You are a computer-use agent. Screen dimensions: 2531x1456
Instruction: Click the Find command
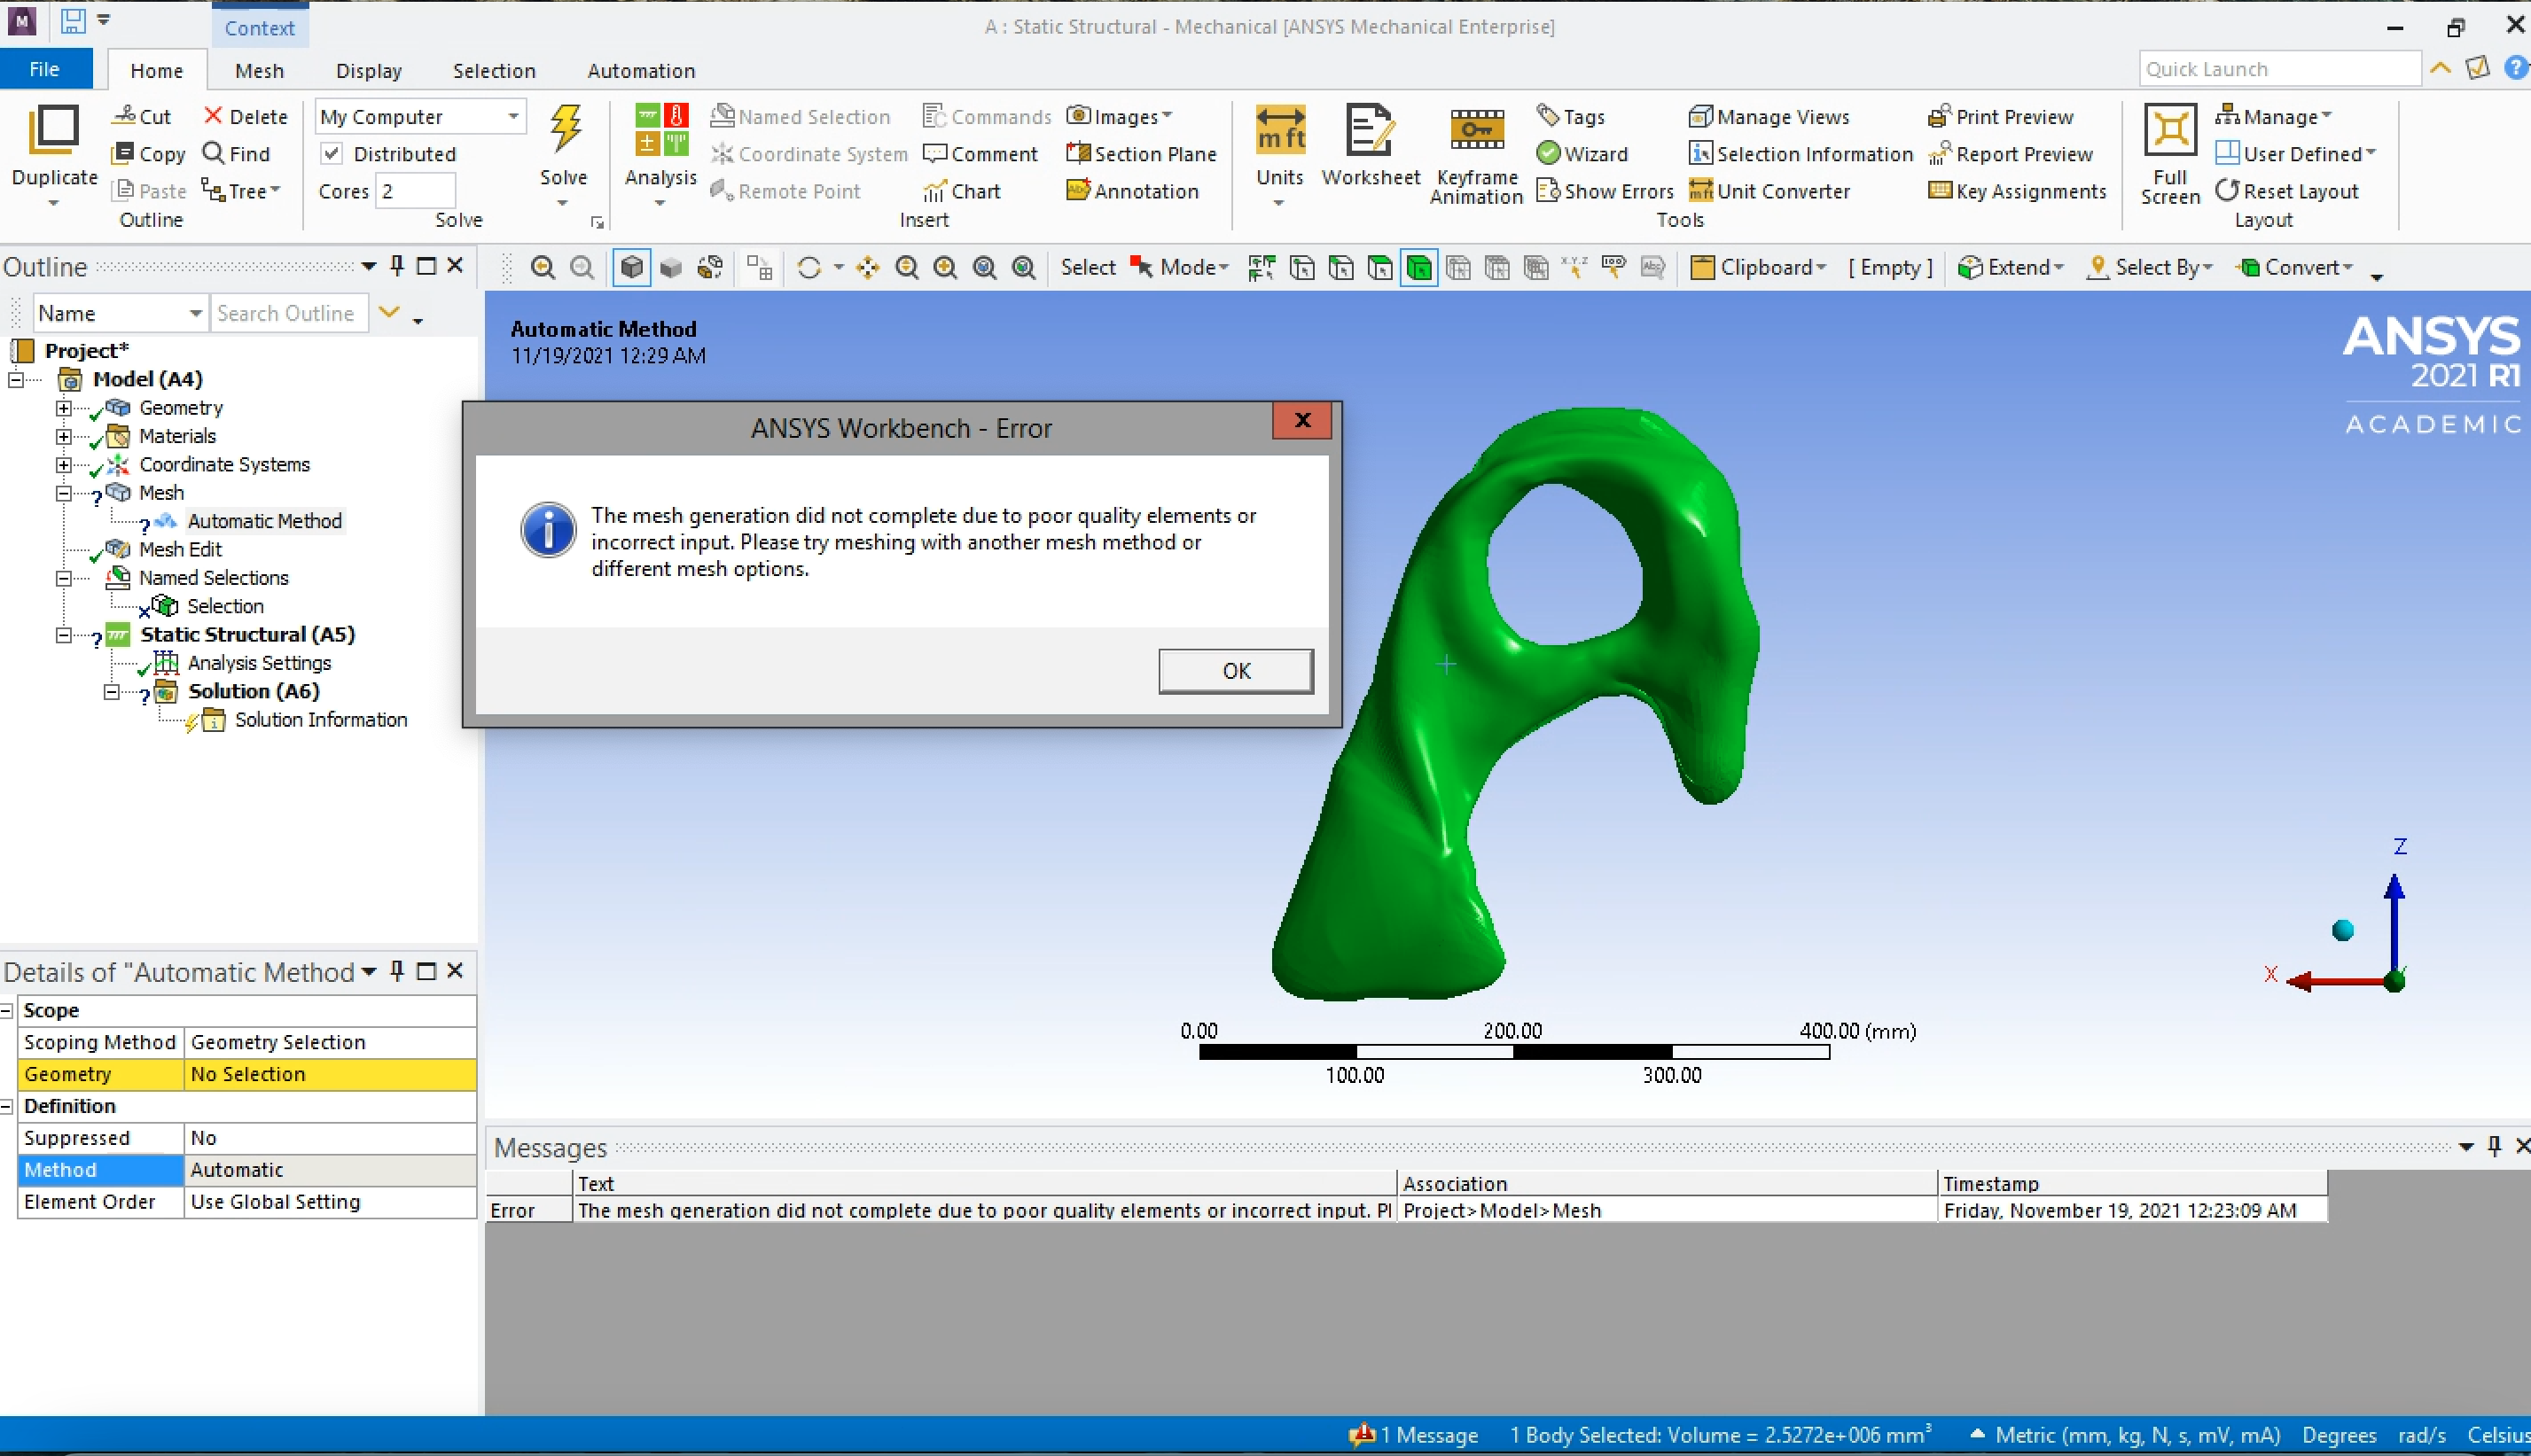tap(236, 154)
